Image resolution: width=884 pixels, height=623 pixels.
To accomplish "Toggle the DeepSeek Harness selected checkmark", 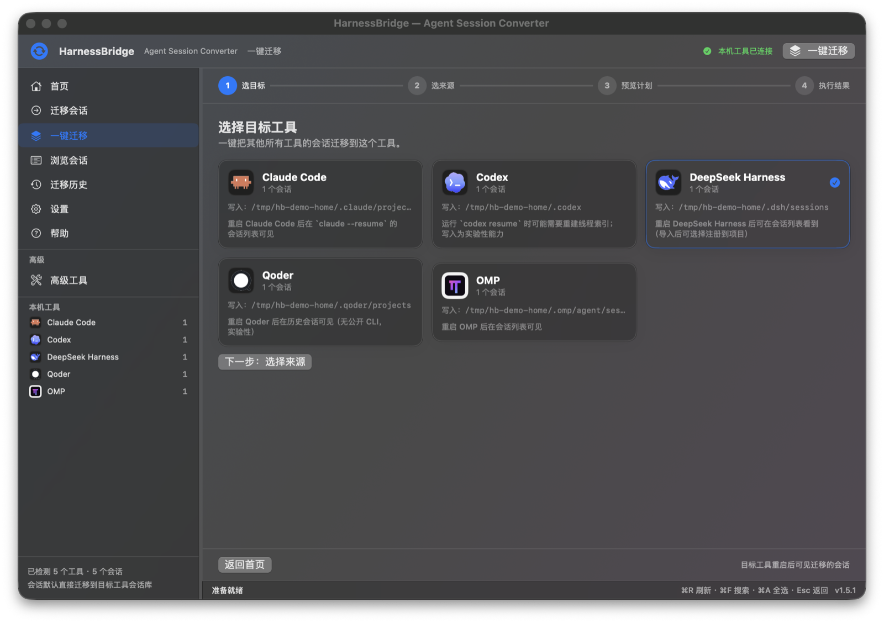I will tap(835, 182).
